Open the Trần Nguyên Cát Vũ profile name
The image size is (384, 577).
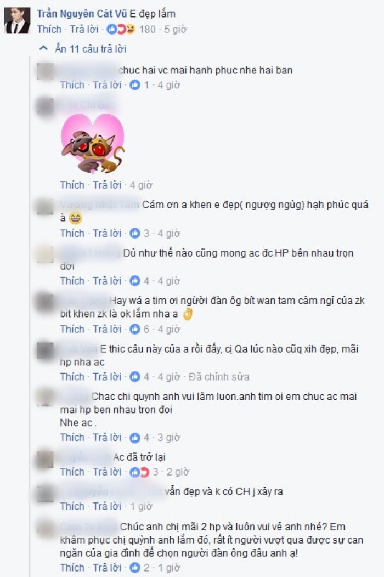(82, 14)
